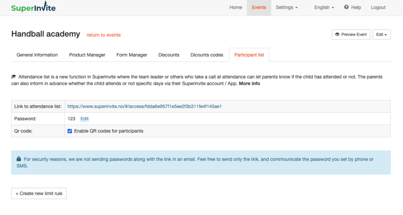403x215 pixels.
Task: Open the Settings dropdown menu
Action: 287,7
